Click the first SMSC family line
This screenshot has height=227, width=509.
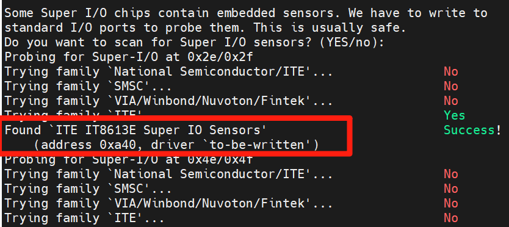coord(88,87)
